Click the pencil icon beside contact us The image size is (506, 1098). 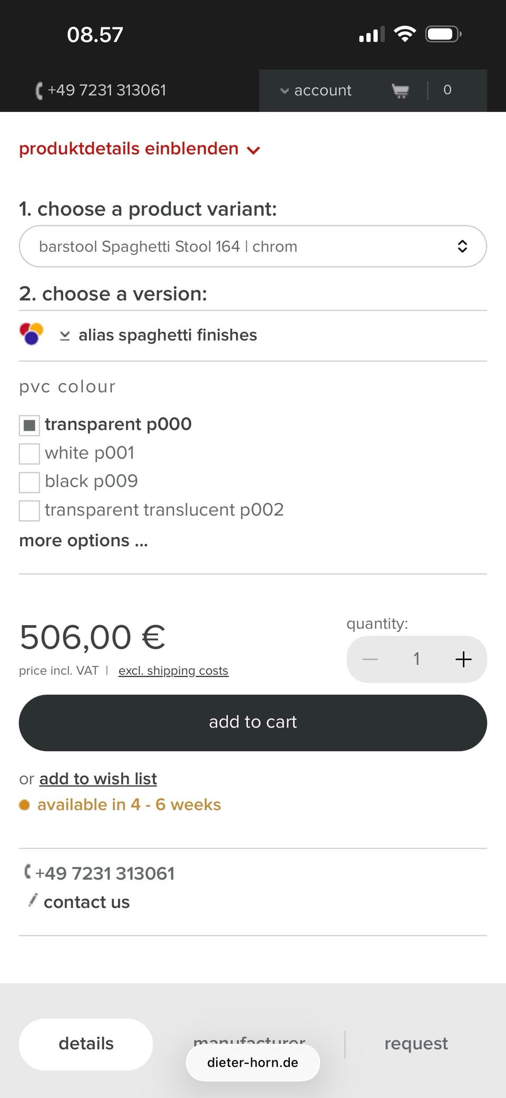tap(33, 900)
